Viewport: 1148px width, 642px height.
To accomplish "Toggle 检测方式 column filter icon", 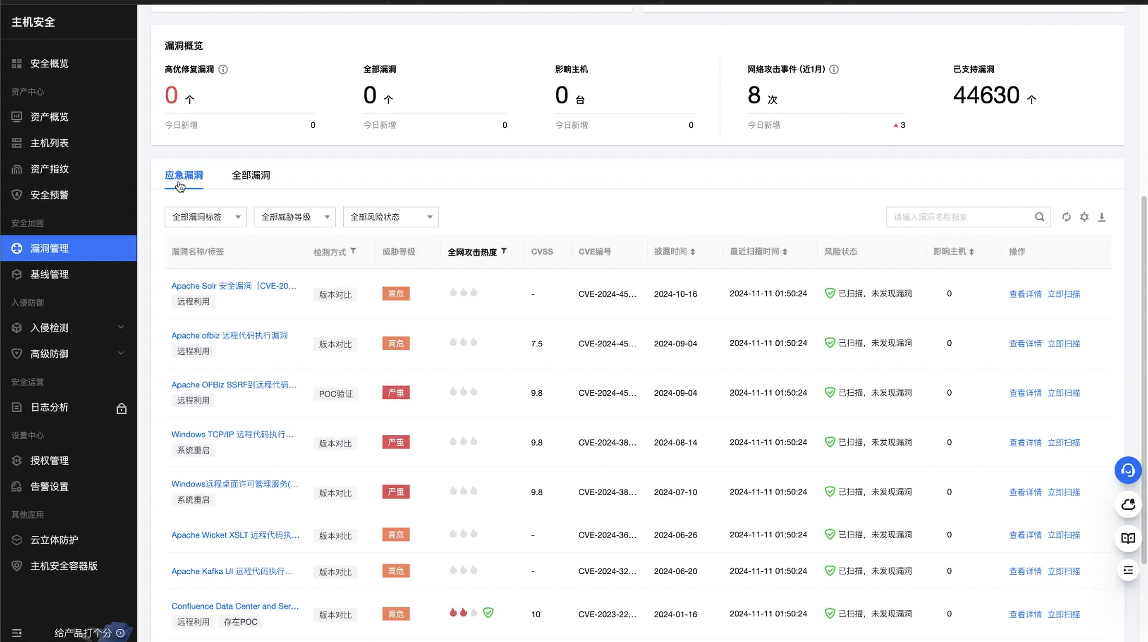I will [353, 251].
